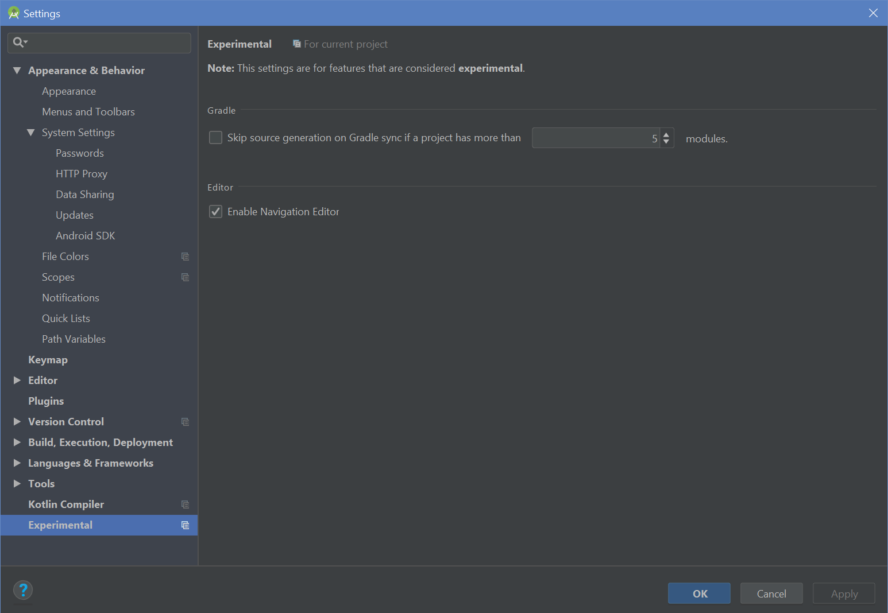Disable the Enable Navigation Editor checkbox
The image size is (888, 613).
click(x=215, y=212)
